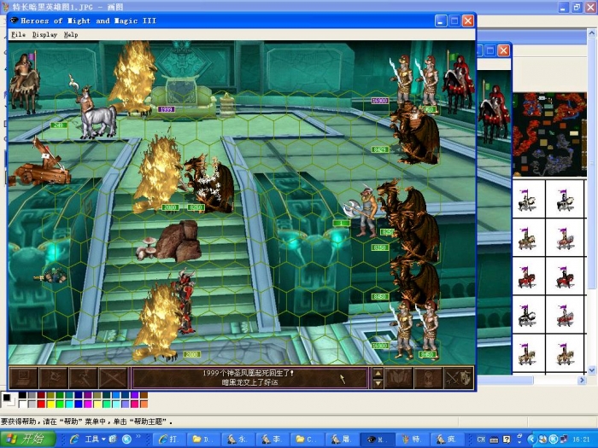Click the stack count label 8423
Viewport: 598px width, 448px height.
(x=380, y=149)
